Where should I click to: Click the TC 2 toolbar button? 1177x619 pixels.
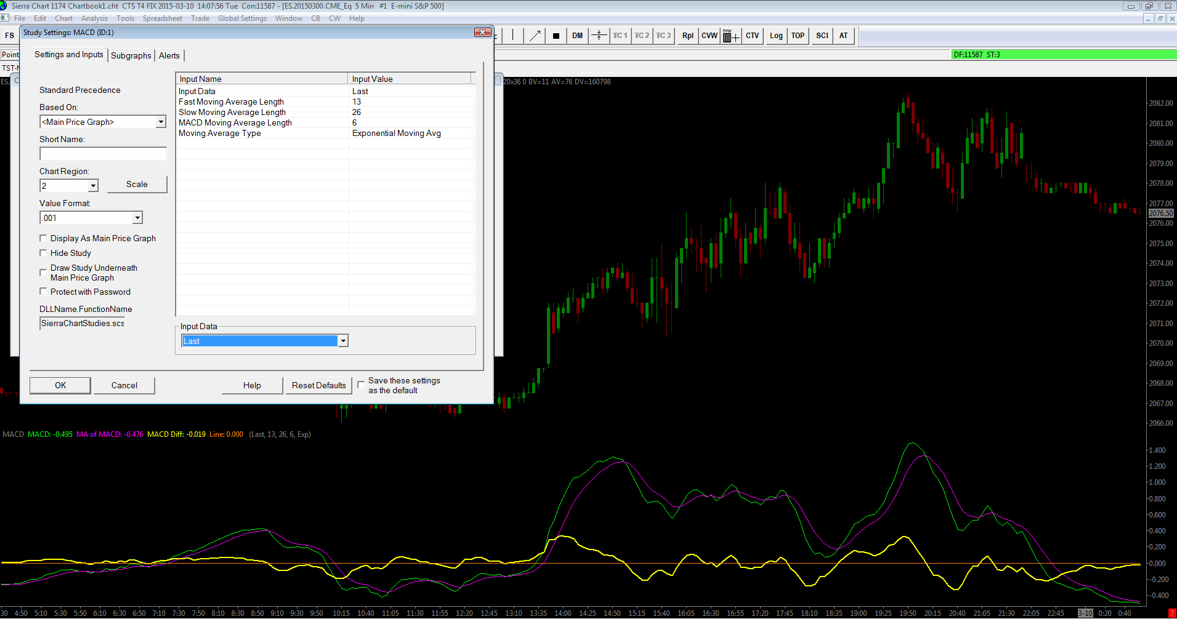click(x=642, y=36)
